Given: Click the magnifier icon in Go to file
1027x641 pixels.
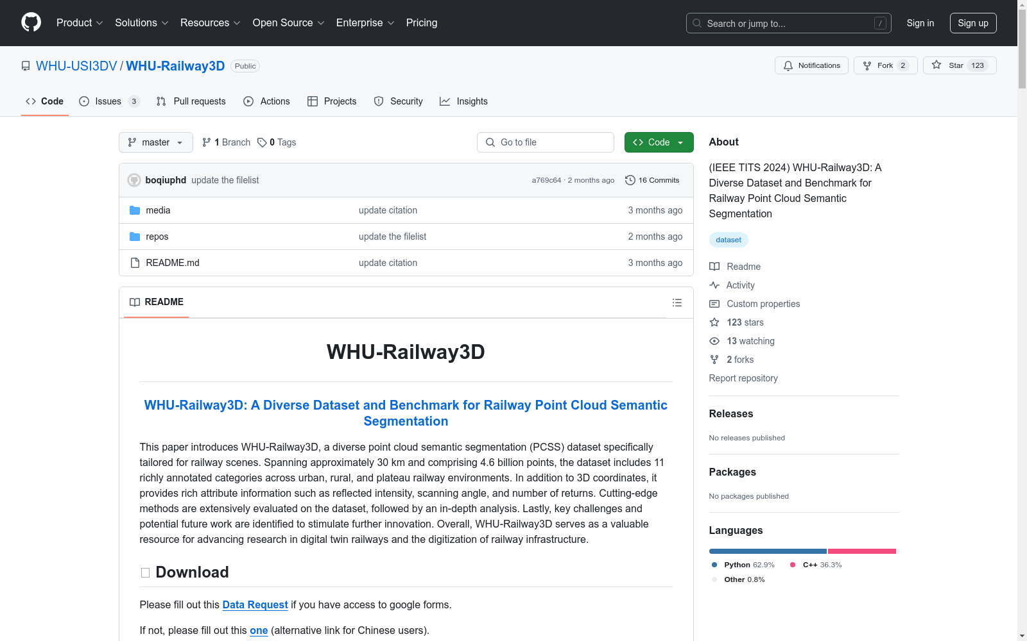Looking at the screenshot, I should pyautogui.click(x=490, y=142).
